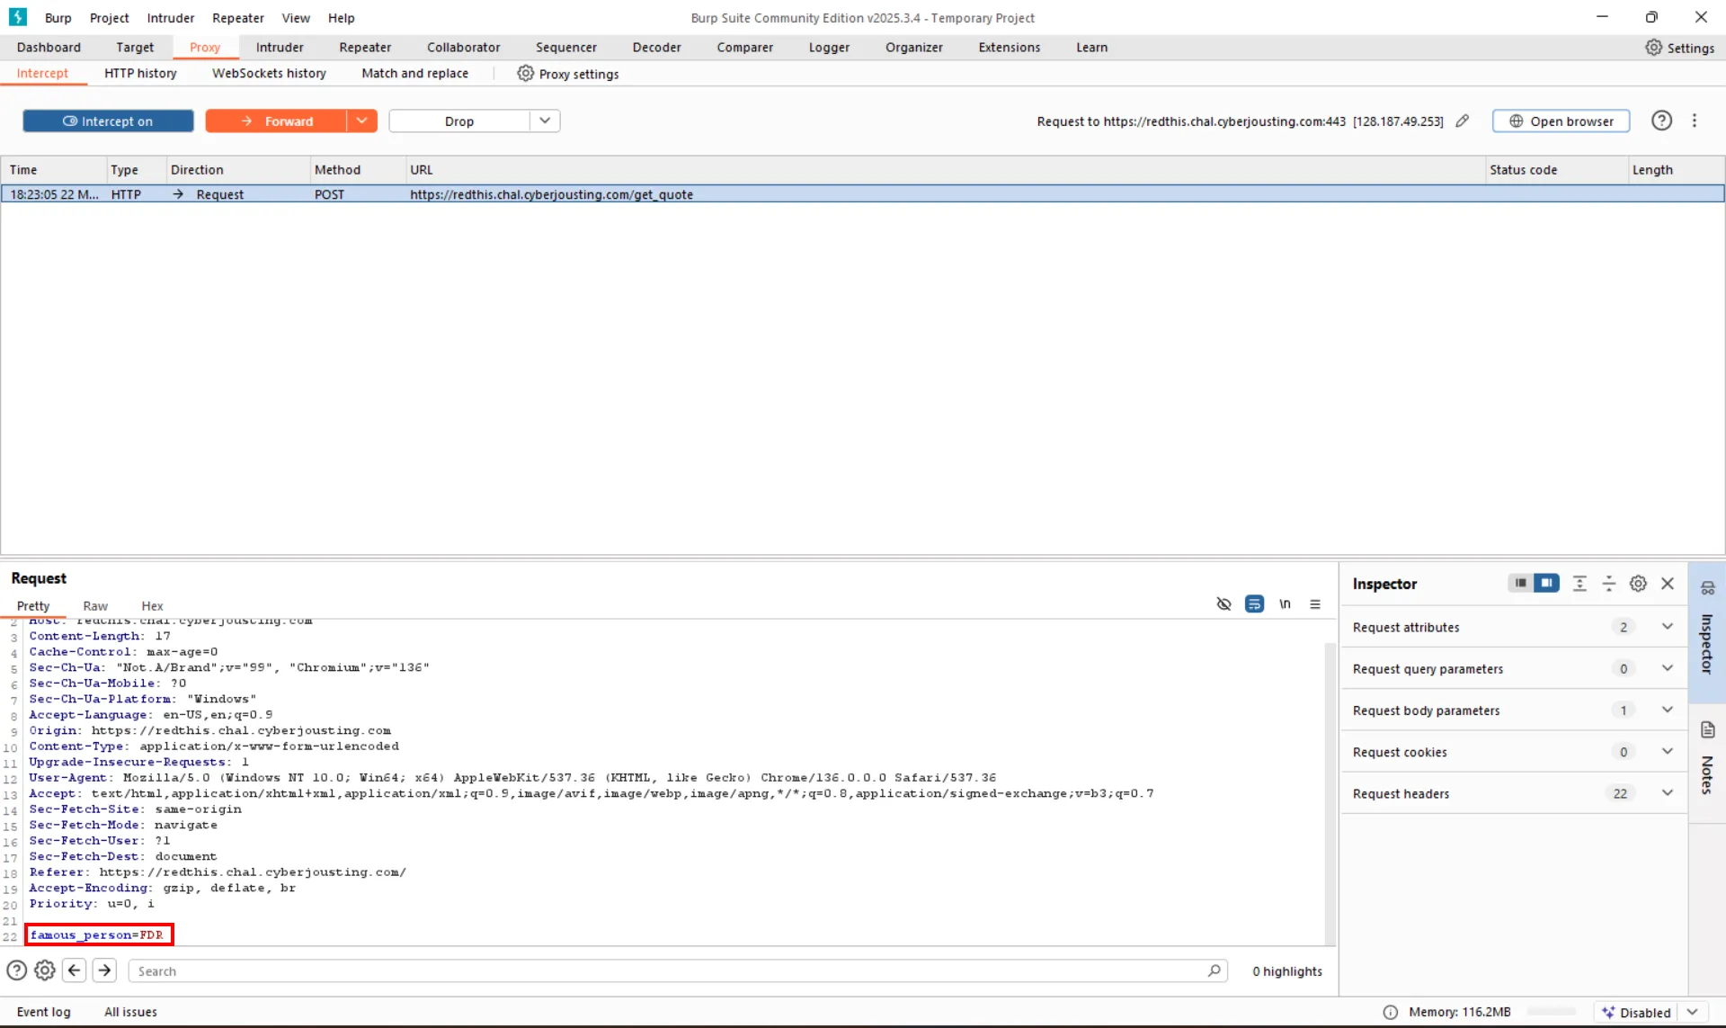Open the Forward button dropdown arrow
Image resolution: width=1726 pixels, height=1028 pixels.
(361, 121)
